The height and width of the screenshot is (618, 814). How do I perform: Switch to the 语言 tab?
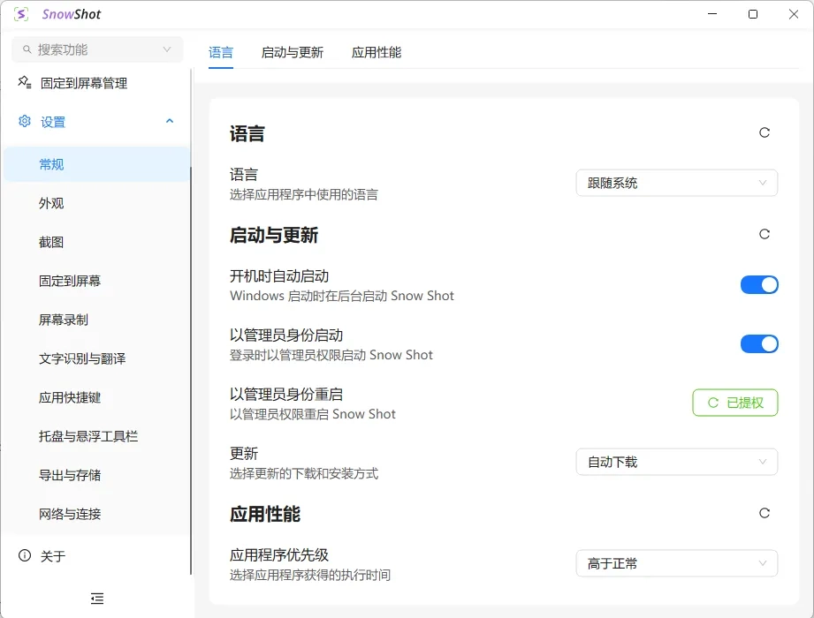pos(221,52)
